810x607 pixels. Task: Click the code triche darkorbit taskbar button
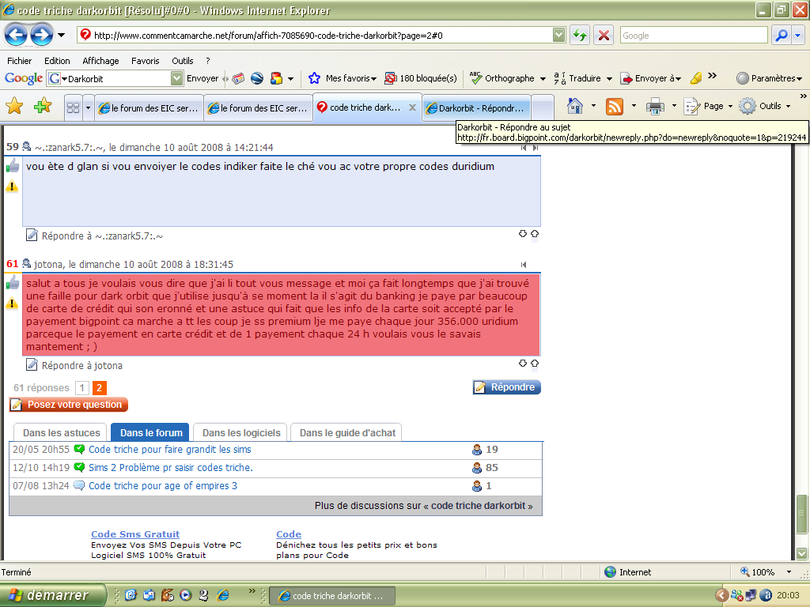click(x=332, y=596)
